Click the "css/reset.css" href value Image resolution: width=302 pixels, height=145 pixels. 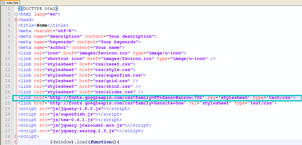coord(113,64)
